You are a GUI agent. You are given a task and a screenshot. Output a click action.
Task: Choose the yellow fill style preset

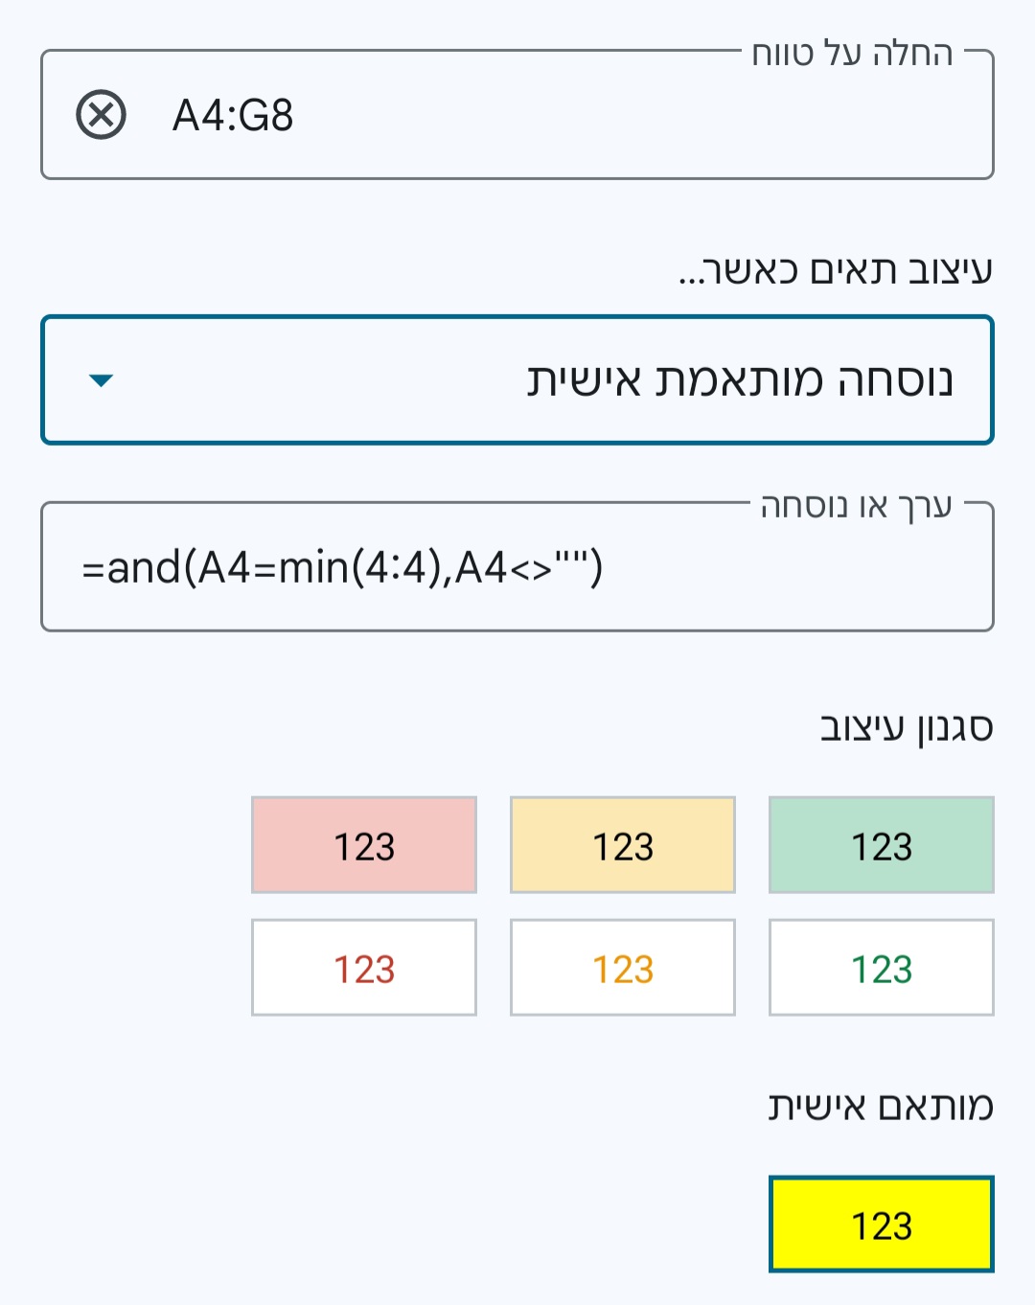622,844
